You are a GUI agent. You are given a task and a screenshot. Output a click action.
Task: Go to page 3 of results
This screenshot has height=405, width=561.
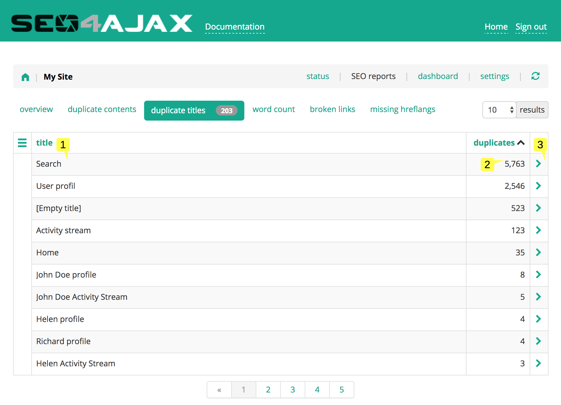[x=292, y=390]
